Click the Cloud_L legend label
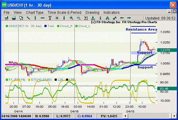This screenshot has height=120, width=178. click(x=84, y=26)
